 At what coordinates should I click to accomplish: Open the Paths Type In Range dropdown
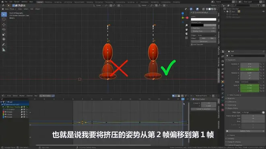coord(252,112)
